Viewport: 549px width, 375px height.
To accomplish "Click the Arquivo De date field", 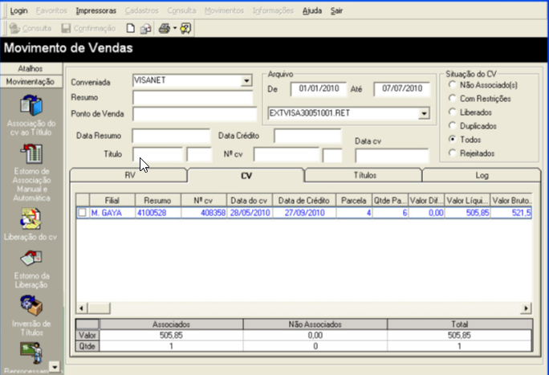I will click(x=319, y=89).
